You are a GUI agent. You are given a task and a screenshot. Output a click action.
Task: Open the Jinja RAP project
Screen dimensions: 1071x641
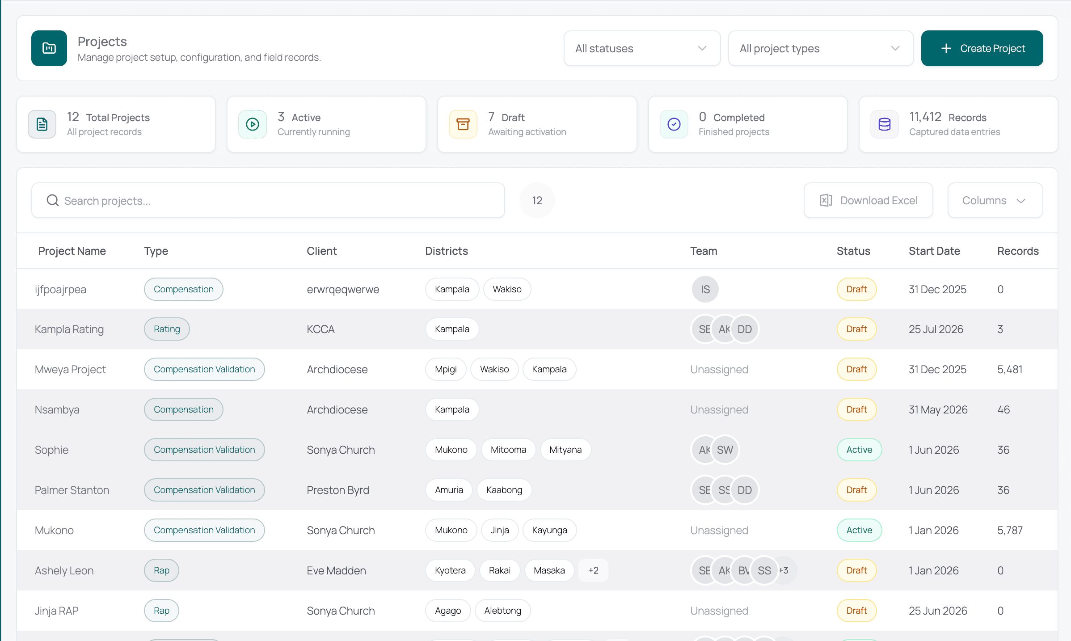point(57,611)
